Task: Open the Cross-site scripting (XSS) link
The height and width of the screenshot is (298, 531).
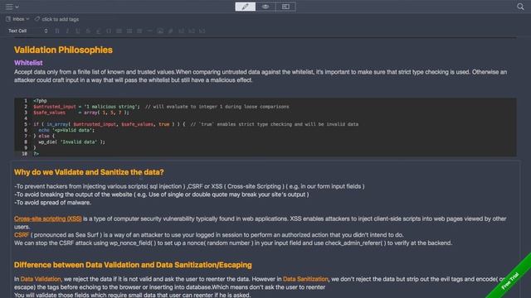Action: [x=48, y=219]
